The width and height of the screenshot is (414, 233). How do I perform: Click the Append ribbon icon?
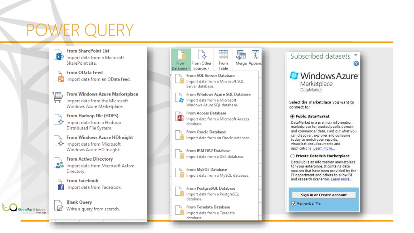(x=256, y=55)
